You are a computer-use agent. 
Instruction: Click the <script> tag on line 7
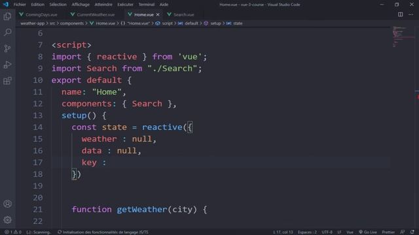point(71,45)
